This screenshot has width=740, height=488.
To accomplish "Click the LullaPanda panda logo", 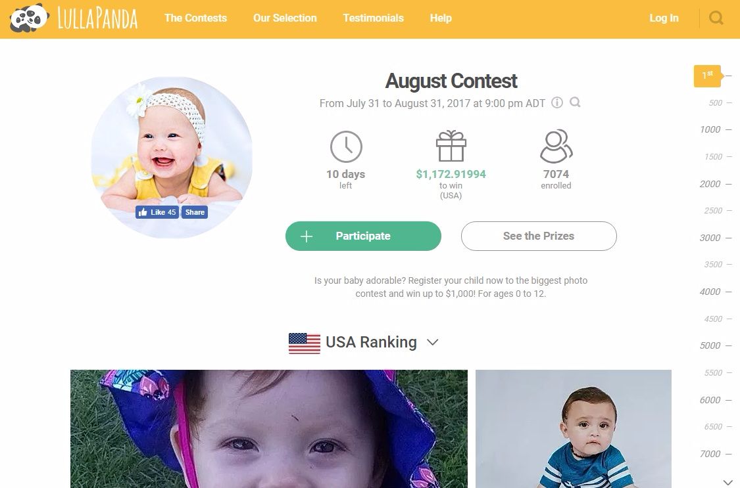I will [29, 18].
